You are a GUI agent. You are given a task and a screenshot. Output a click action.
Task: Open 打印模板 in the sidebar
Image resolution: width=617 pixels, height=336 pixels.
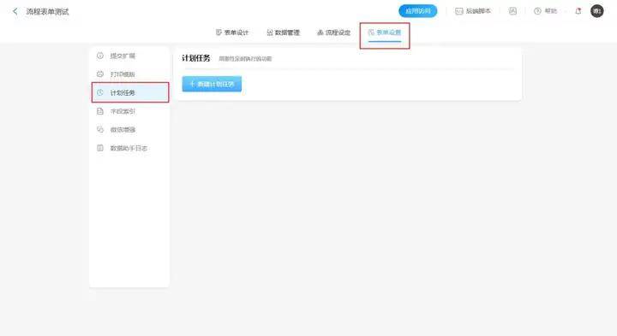(x=129, y=74)
